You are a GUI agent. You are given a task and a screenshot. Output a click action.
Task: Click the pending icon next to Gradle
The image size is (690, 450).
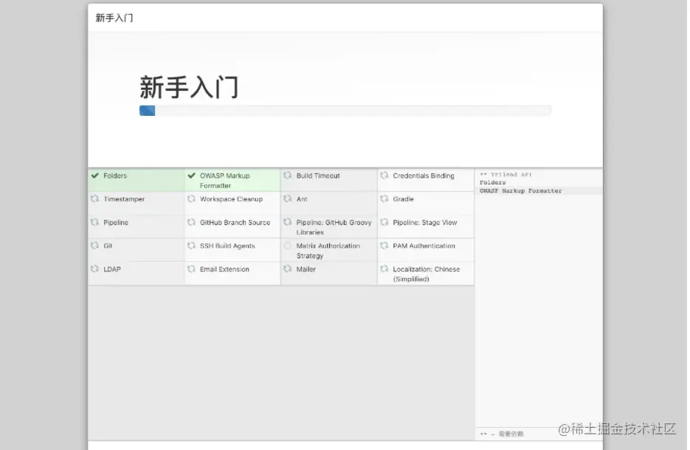pos(384,199)
